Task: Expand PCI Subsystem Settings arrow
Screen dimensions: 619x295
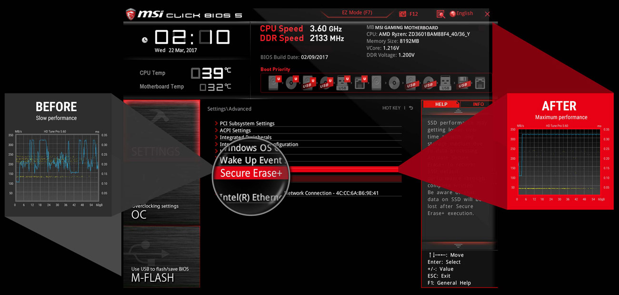Action: click(217, 123)
